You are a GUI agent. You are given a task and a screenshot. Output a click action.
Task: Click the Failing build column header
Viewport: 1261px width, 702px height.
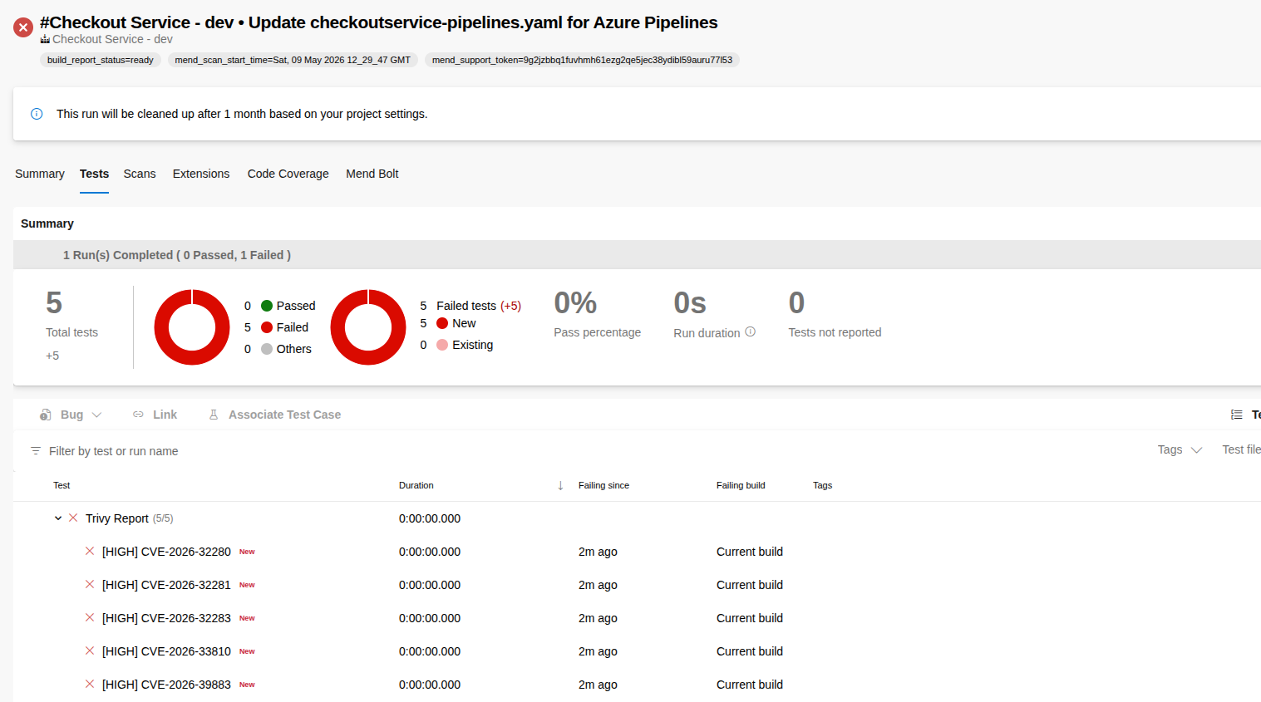coord(741,485)
